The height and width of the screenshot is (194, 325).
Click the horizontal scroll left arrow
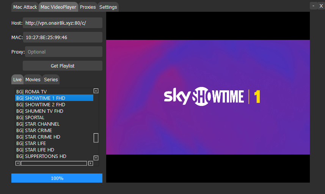(x=18, y=163)
